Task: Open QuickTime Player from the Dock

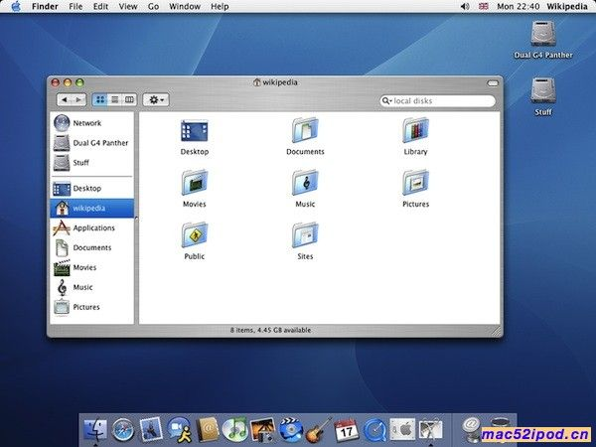Action: [374, 430]
